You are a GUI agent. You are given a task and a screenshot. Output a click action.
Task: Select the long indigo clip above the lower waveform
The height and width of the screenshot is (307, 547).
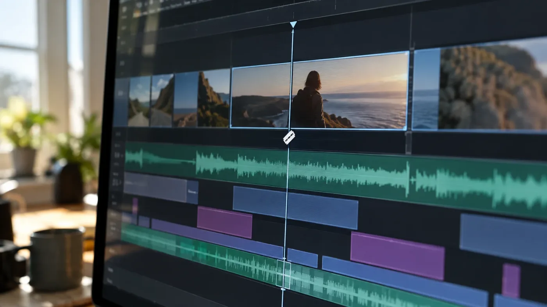[217, 238]
